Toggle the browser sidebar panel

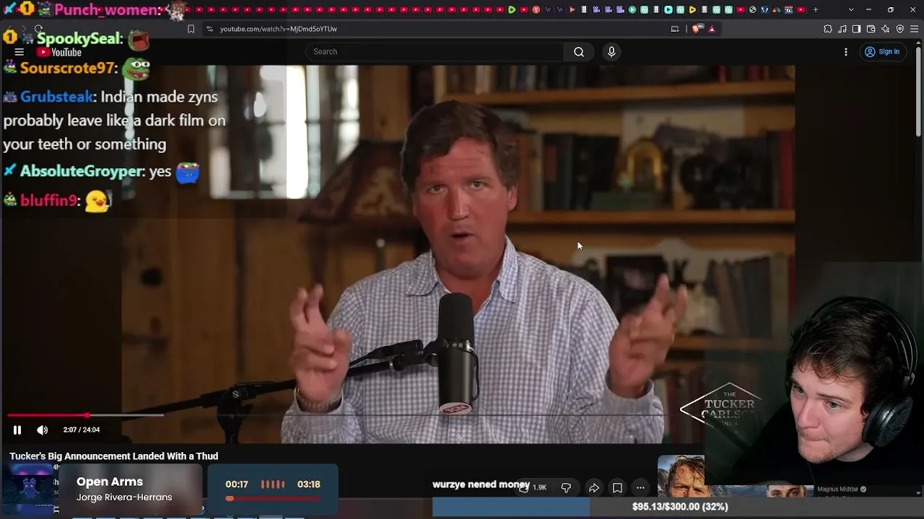coord(856,29)
